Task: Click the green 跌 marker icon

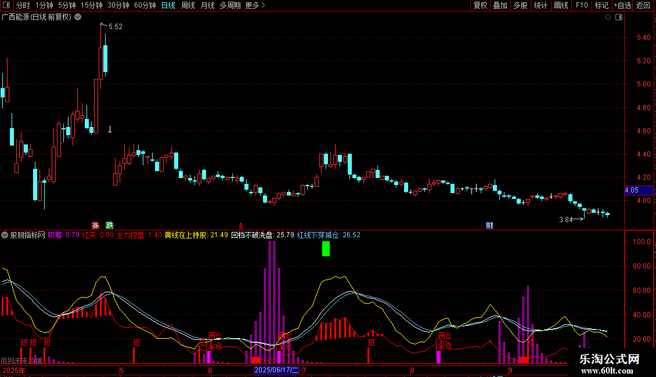Action: point(110,225)
